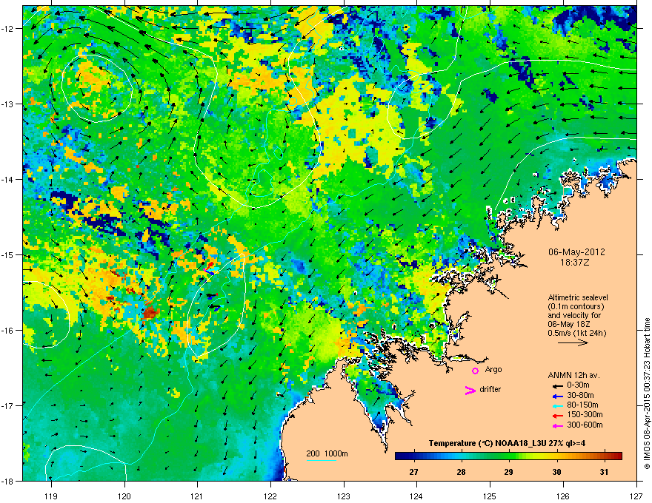The width and height of the screenshot is (652, 503).
Task: Click the -18 latitude axis label
Action: pyautogui.click(x=8, y=481)
